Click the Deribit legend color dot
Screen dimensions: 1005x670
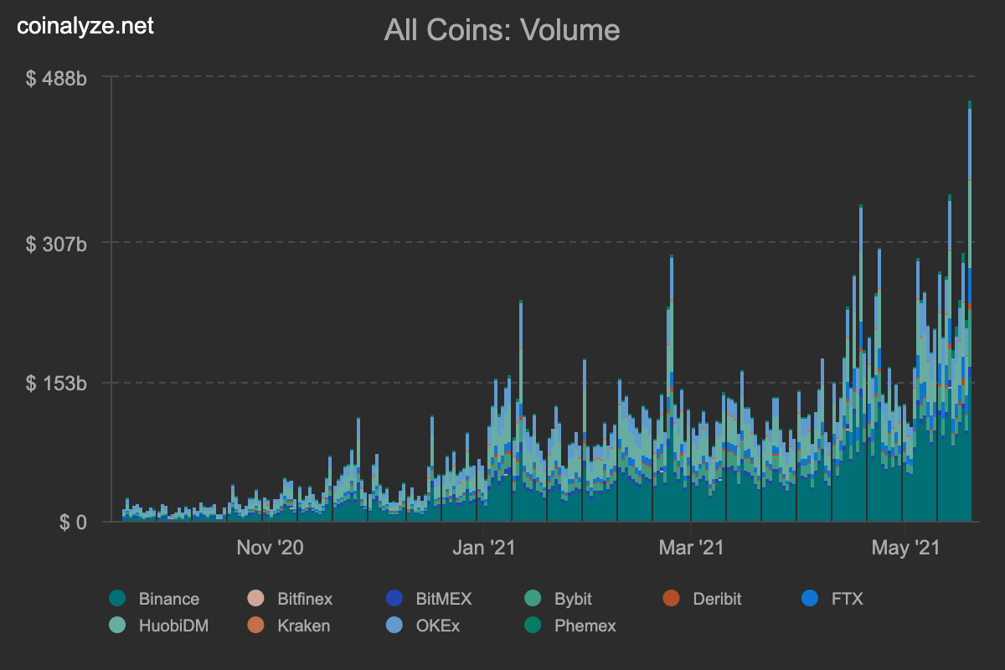coord(671,598)
